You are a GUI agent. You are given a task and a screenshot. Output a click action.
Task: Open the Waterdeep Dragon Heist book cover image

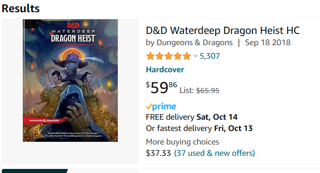[70, 80]
